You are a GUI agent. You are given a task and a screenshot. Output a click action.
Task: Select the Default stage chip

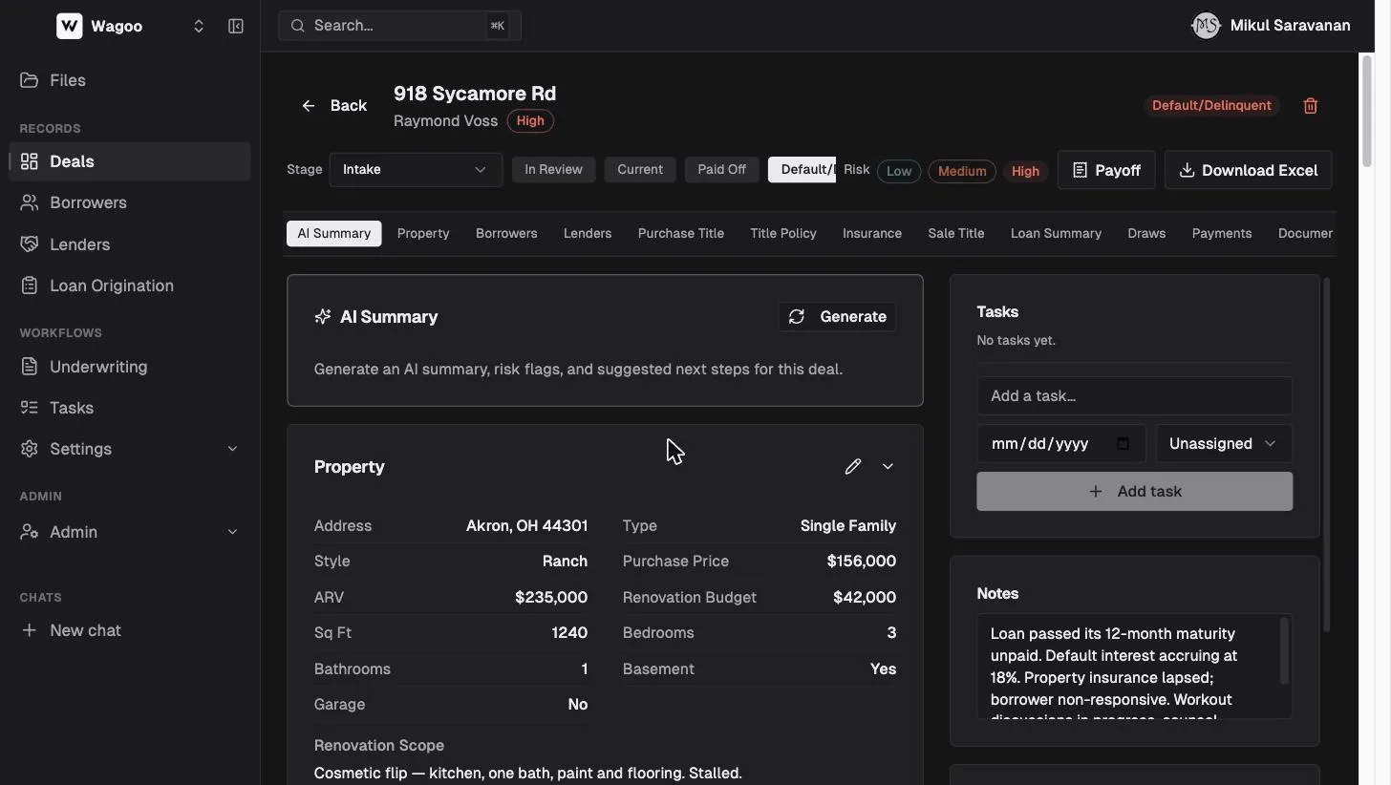click(x=802, y=170)
